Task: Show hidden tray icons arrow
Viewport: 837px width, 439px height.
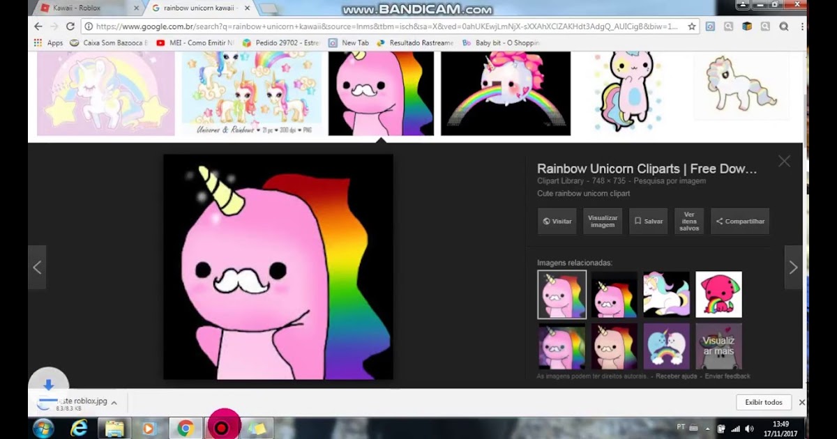Action: click(708, 429)
